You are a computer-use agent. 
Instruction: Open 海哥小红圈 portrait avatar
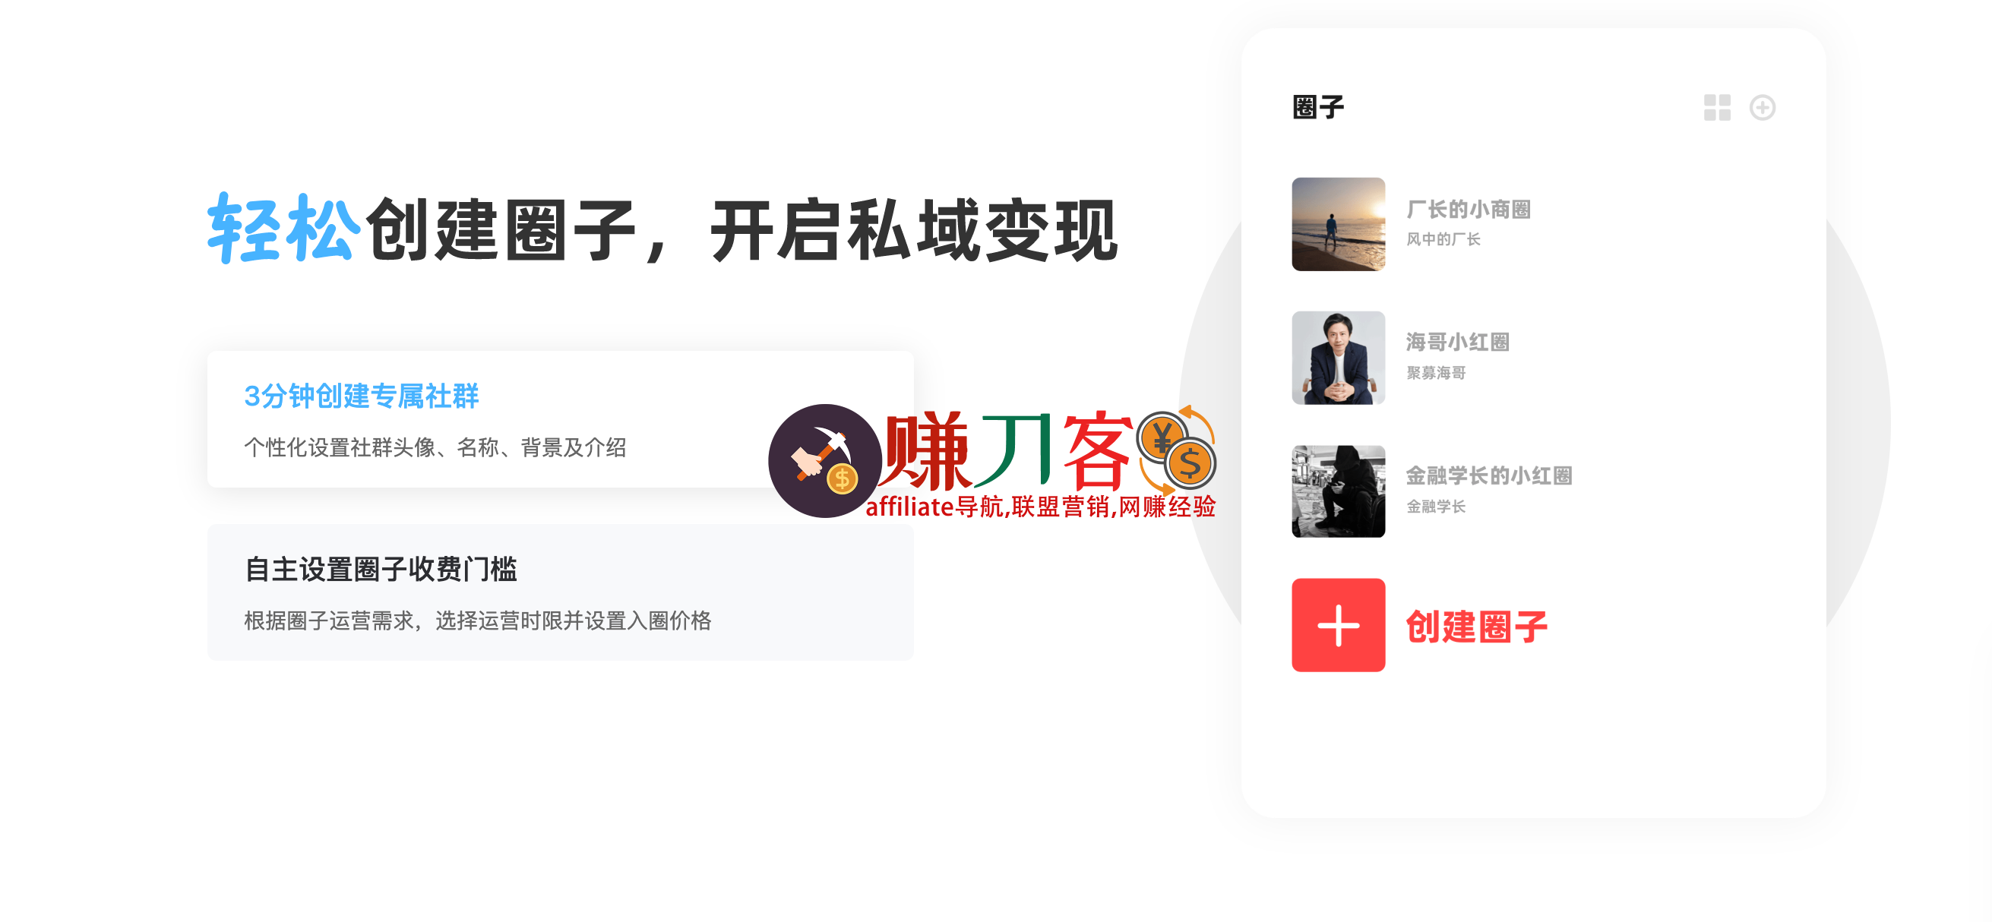tap(1338, 358)
